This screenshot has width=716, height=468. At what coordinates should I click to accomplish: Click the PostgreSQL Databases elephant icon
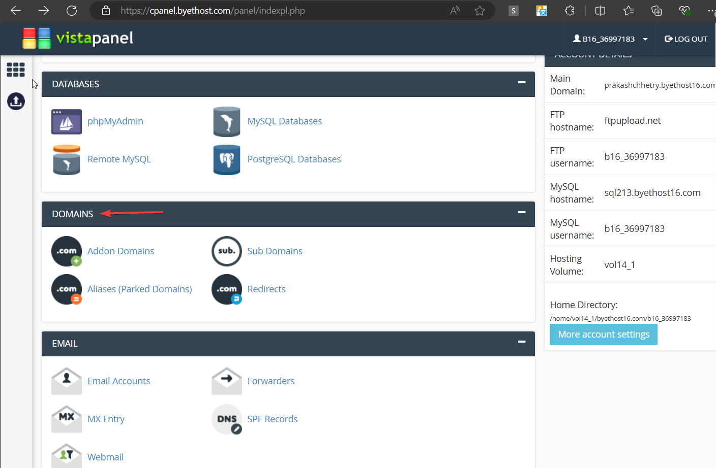[227, 160]
